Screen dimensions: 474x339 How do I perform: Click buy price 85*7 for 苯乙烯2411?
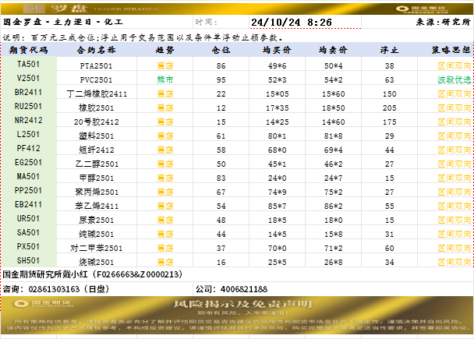pyautogui.click(x=277, y=206)
